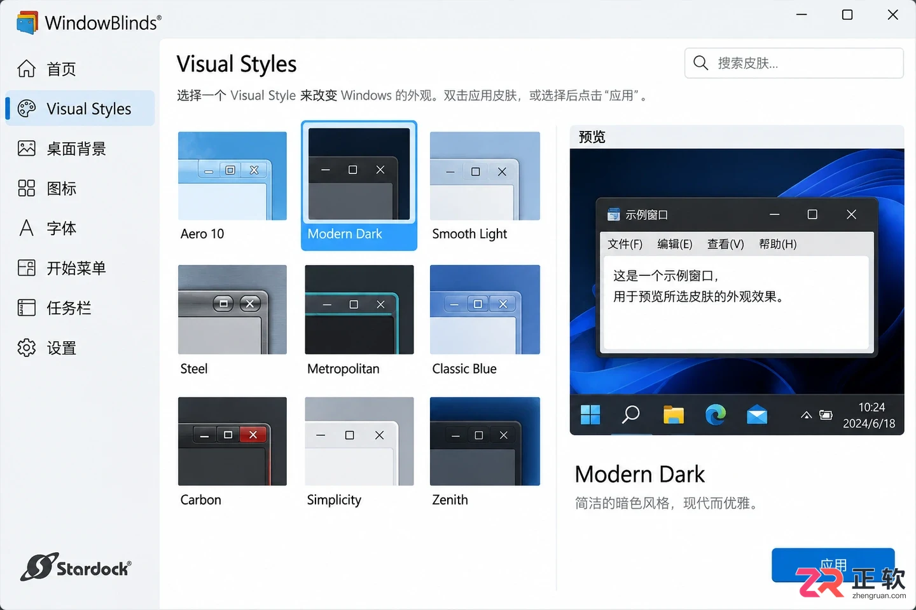Image resolution: width=916 pixels, height=610 pixels.
Task: Click the magnifier icon in search box
Action: click(700, 63)
